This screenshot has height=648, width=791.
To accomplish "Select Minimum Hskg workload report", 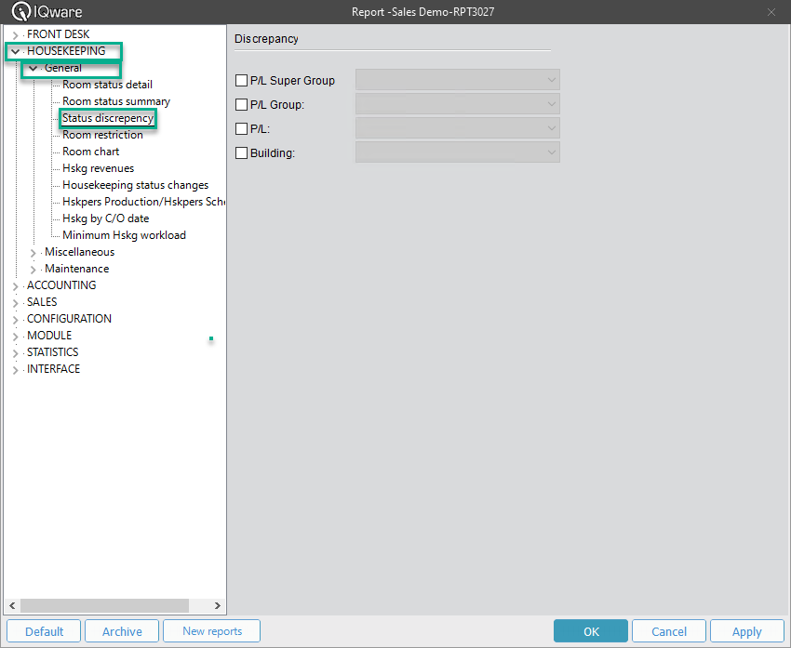I will (124, 235).
